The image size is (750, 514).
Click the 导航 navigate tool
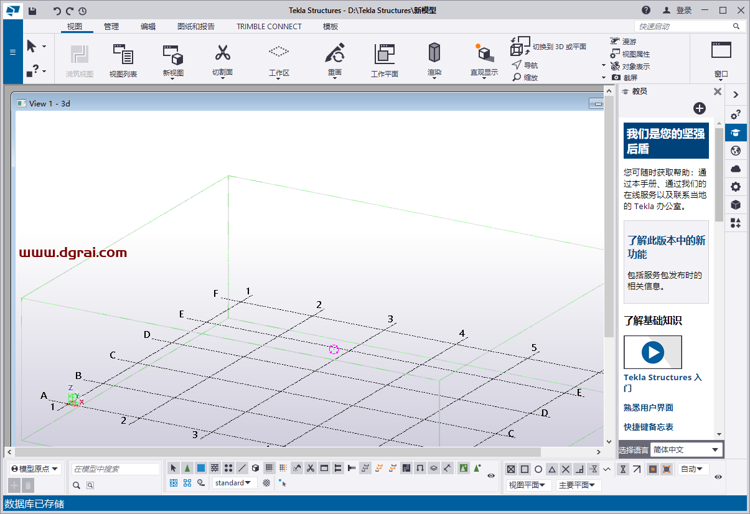525,65
